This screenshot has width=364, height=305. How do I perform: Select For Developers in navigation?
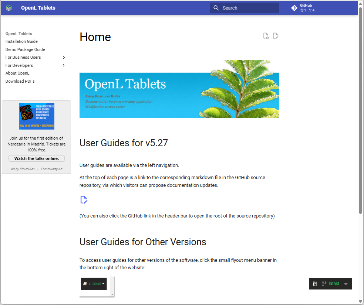pyautogui.click(x=19, y=65)
